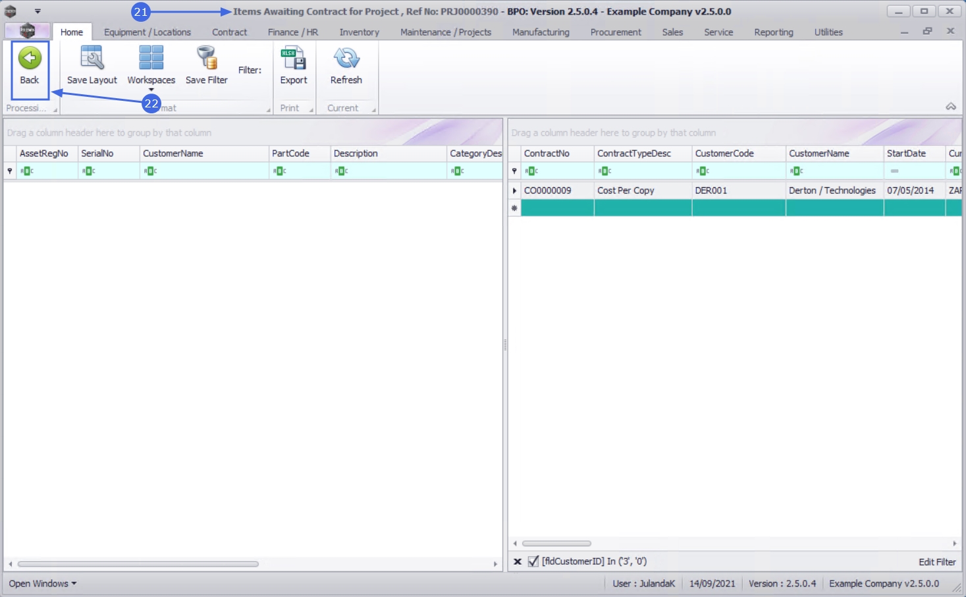Go to the Finance / HR tab

(293, 32)
